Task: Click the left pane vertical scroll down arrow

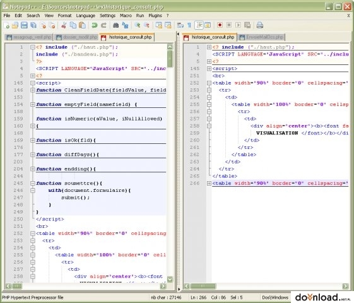Action: tap(170, 279)
